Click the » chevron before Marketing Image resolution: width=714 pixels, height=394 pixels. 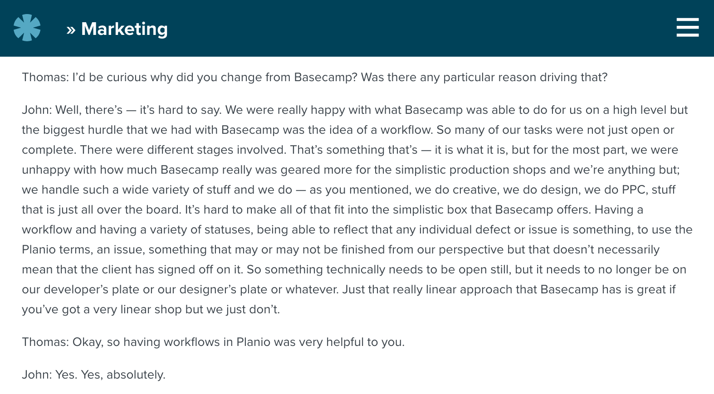[71, 30]
